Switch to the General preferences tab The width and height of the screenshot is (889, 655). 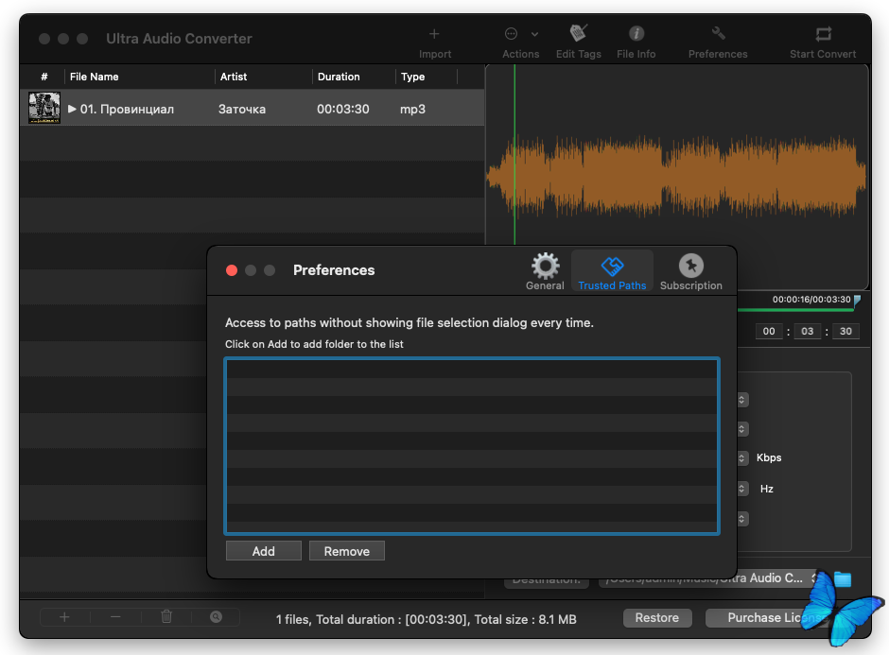coord(545,271)
